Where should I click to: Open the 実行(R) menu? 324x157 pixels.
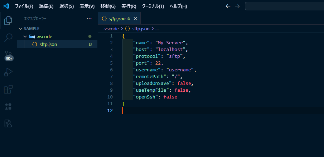coord(129,6)
